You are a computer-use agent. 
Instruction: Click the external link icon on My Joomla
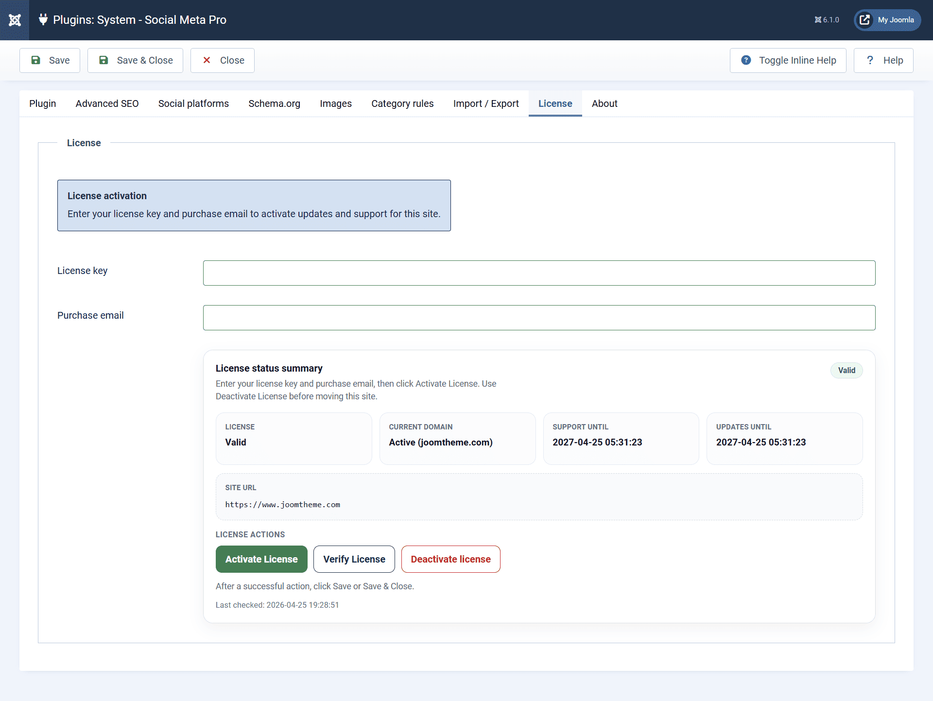pos(865,20)
